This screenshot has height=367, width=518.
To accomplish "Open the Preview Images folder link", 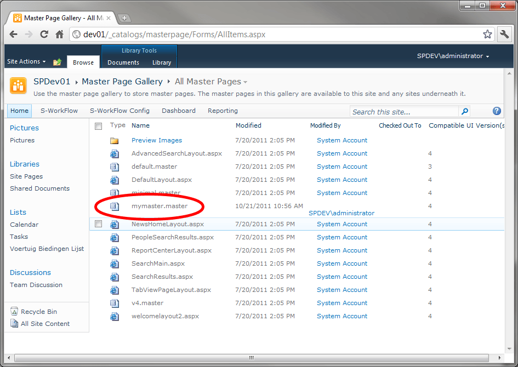I will pyautogui.click(x=157, y=140).
